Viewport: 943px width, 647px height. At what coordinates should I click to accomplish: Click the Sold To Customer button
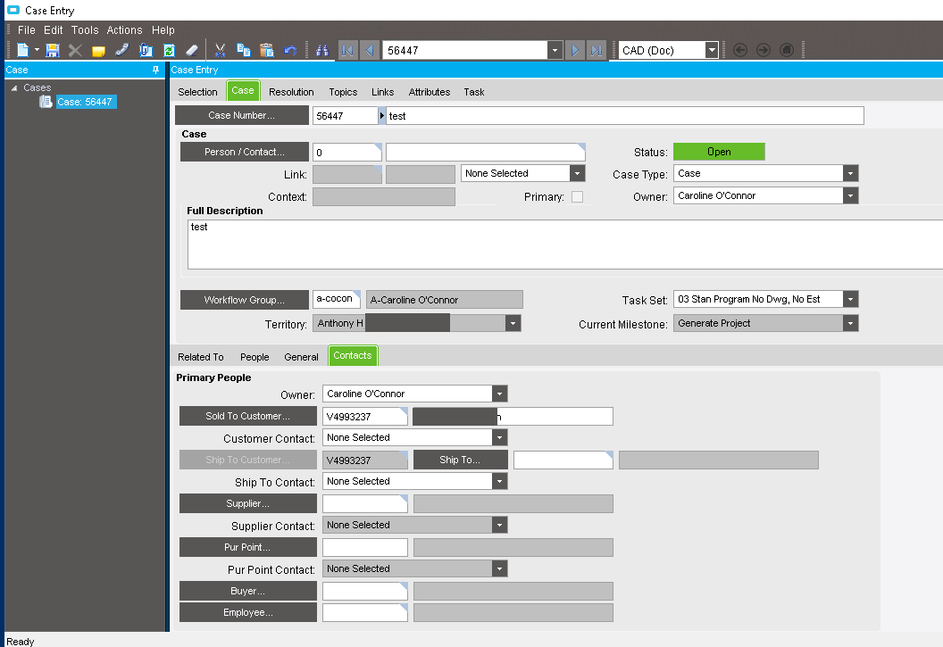[248, 417]
